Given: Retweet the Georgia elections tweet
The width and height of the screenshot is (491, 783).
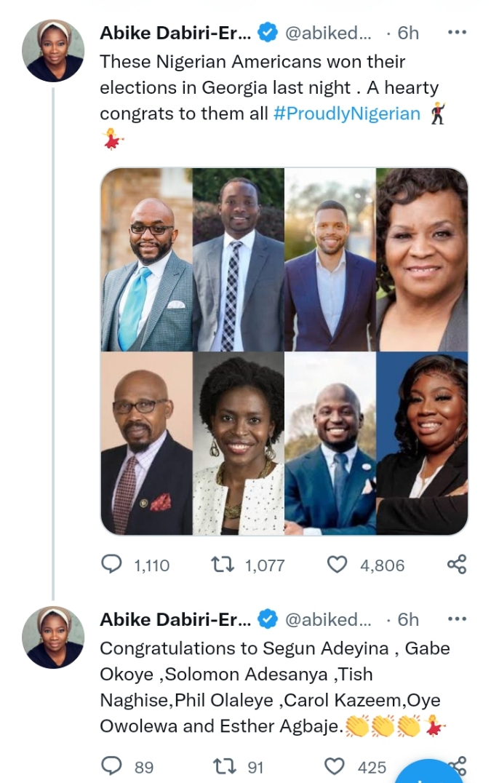Looking at the screenshot, I should coord(220,565).
